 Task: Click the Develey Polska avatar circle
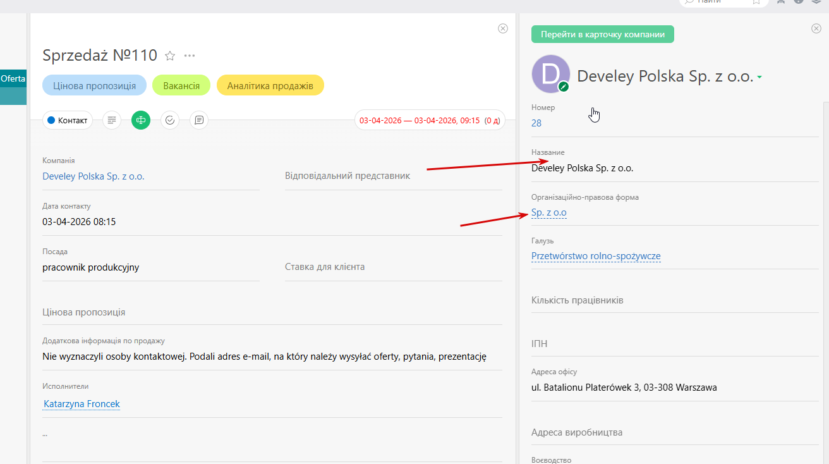coord(551,73)
